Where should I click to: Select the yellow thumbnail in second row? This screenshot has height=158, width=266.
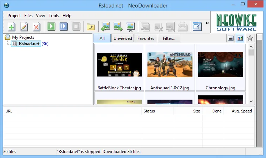tap(119, 102)
